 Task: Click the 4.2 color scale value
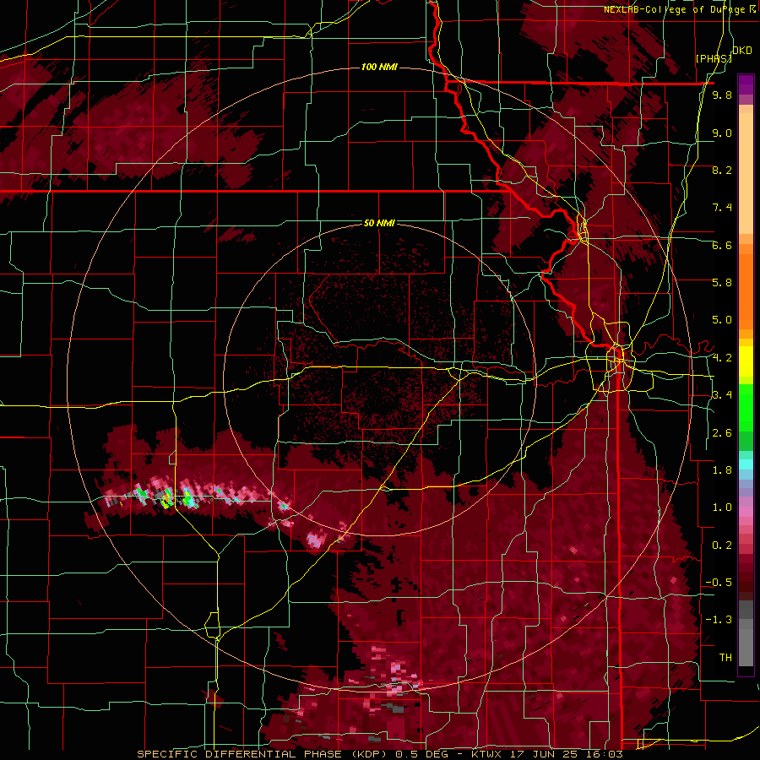[722, 358]
